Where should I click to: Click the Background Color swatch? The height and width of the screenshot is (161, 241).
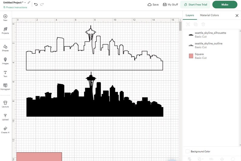coord(187,151)
